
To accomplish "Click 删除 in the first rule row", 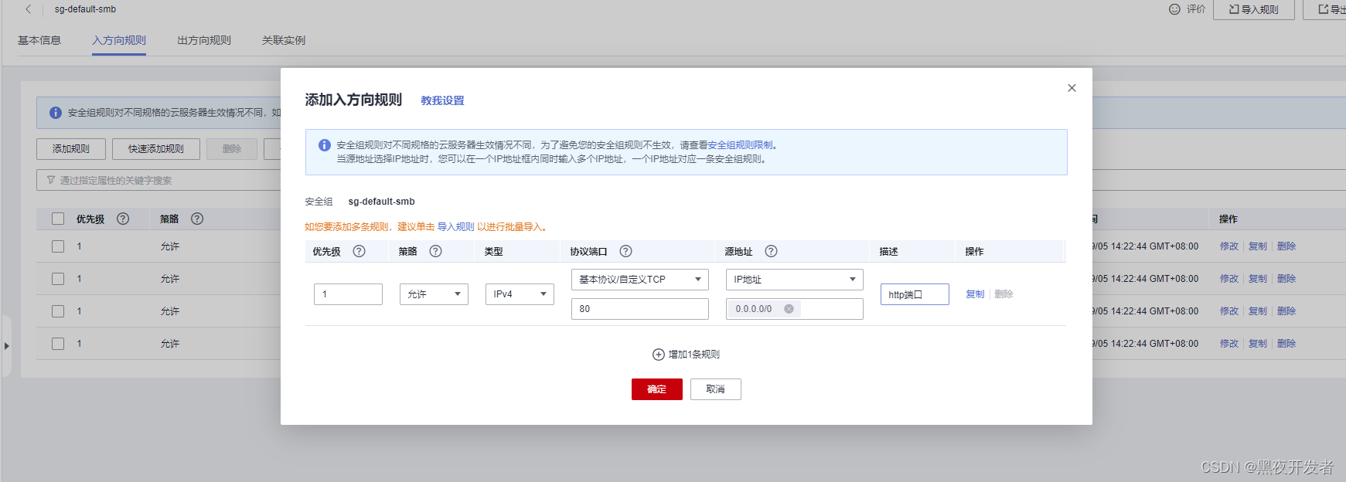I will coord(1286,246).
